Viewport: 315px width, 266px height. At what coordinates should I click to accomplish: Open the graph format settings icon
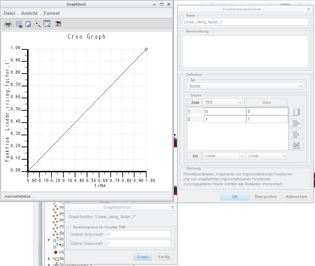pyautogui.click(x=58, y=24)
